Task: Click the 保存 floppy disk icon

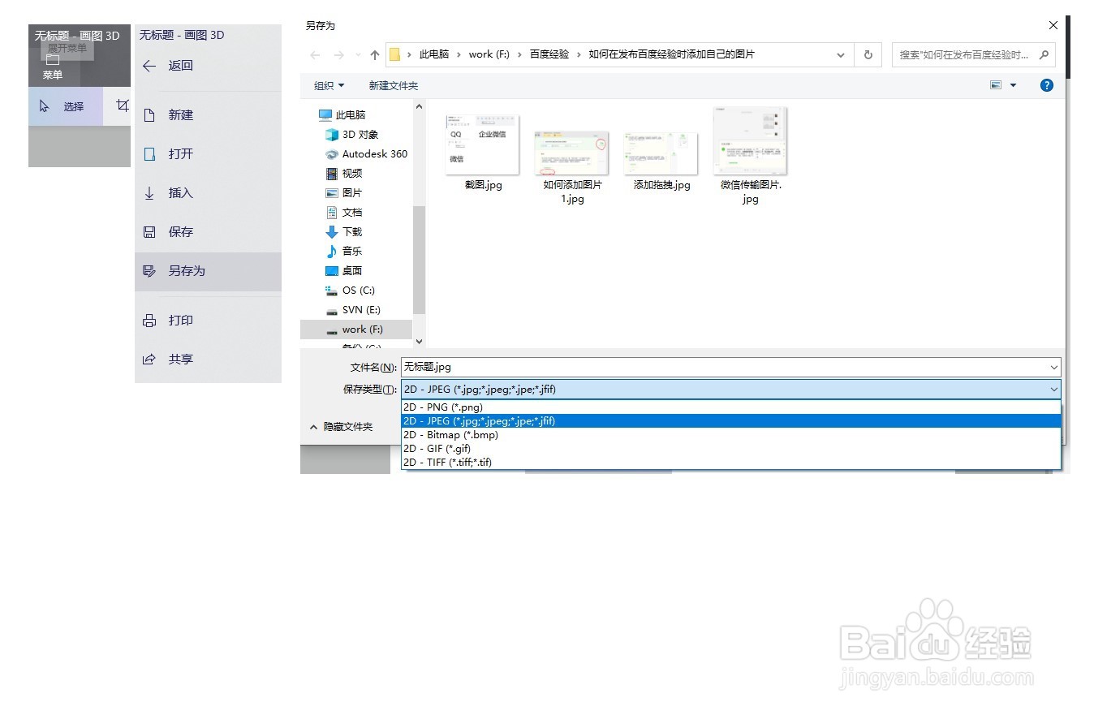Action: (x=149, y=232)
